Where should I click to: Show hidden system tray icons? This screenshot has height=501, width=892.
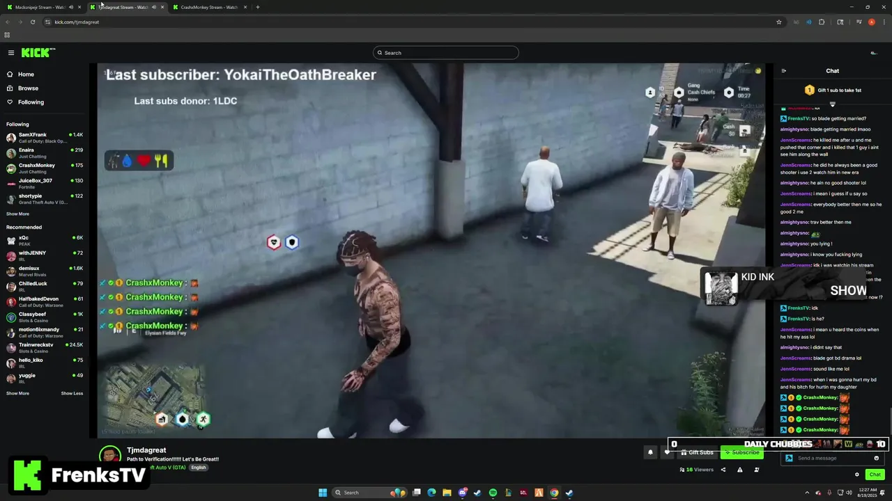coord(807,493)
